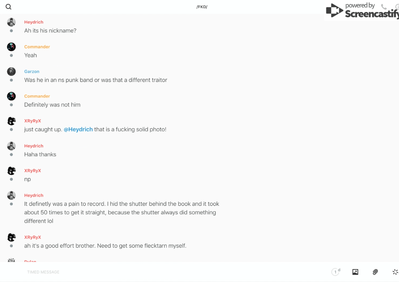Select the "Was he in an ns punk band" message

pyautogui.click(x=96, y=80)
